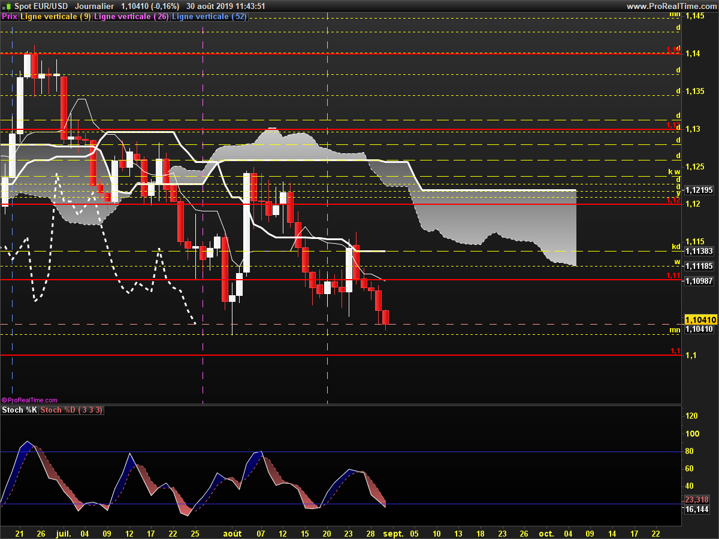Viewport: 719px width, 539px height.
Task: Select the orange dashed vertical line
Action: click(327, 210)
